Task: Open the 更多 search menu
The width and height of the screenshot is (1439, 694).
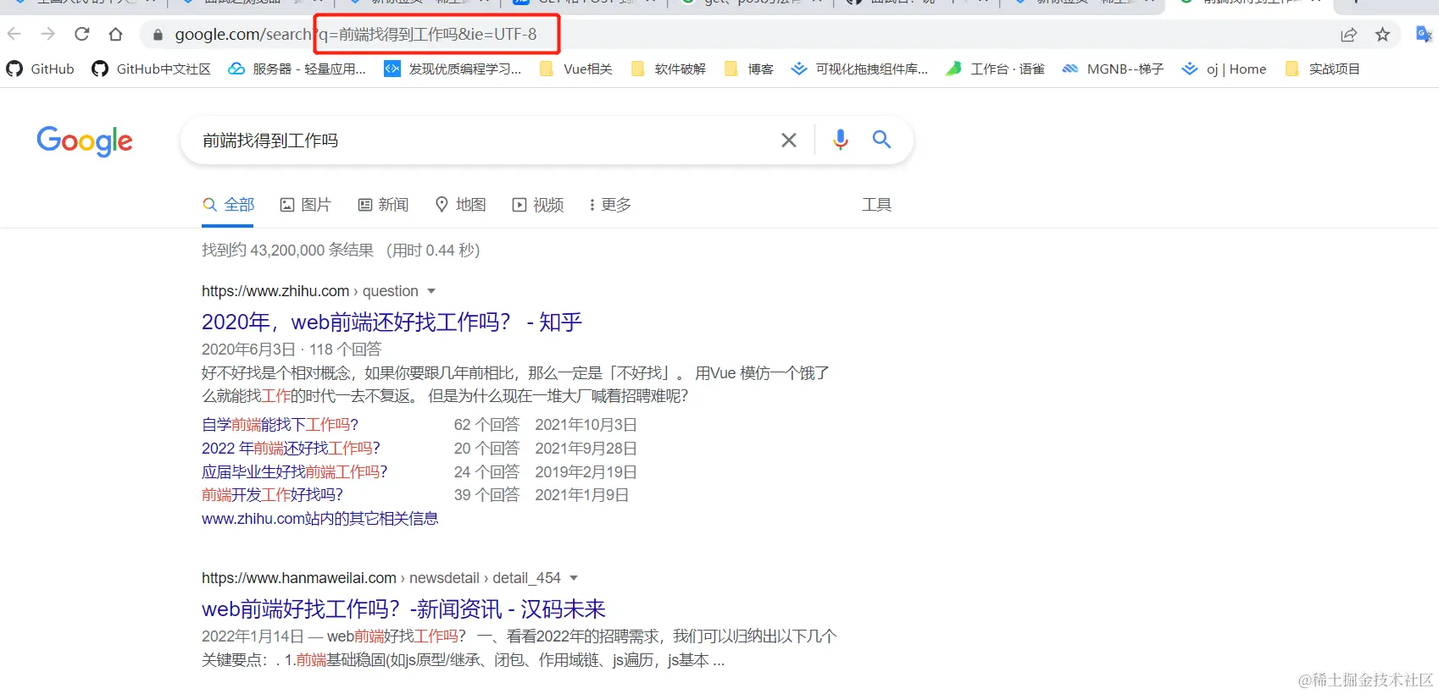Action: 610,205
